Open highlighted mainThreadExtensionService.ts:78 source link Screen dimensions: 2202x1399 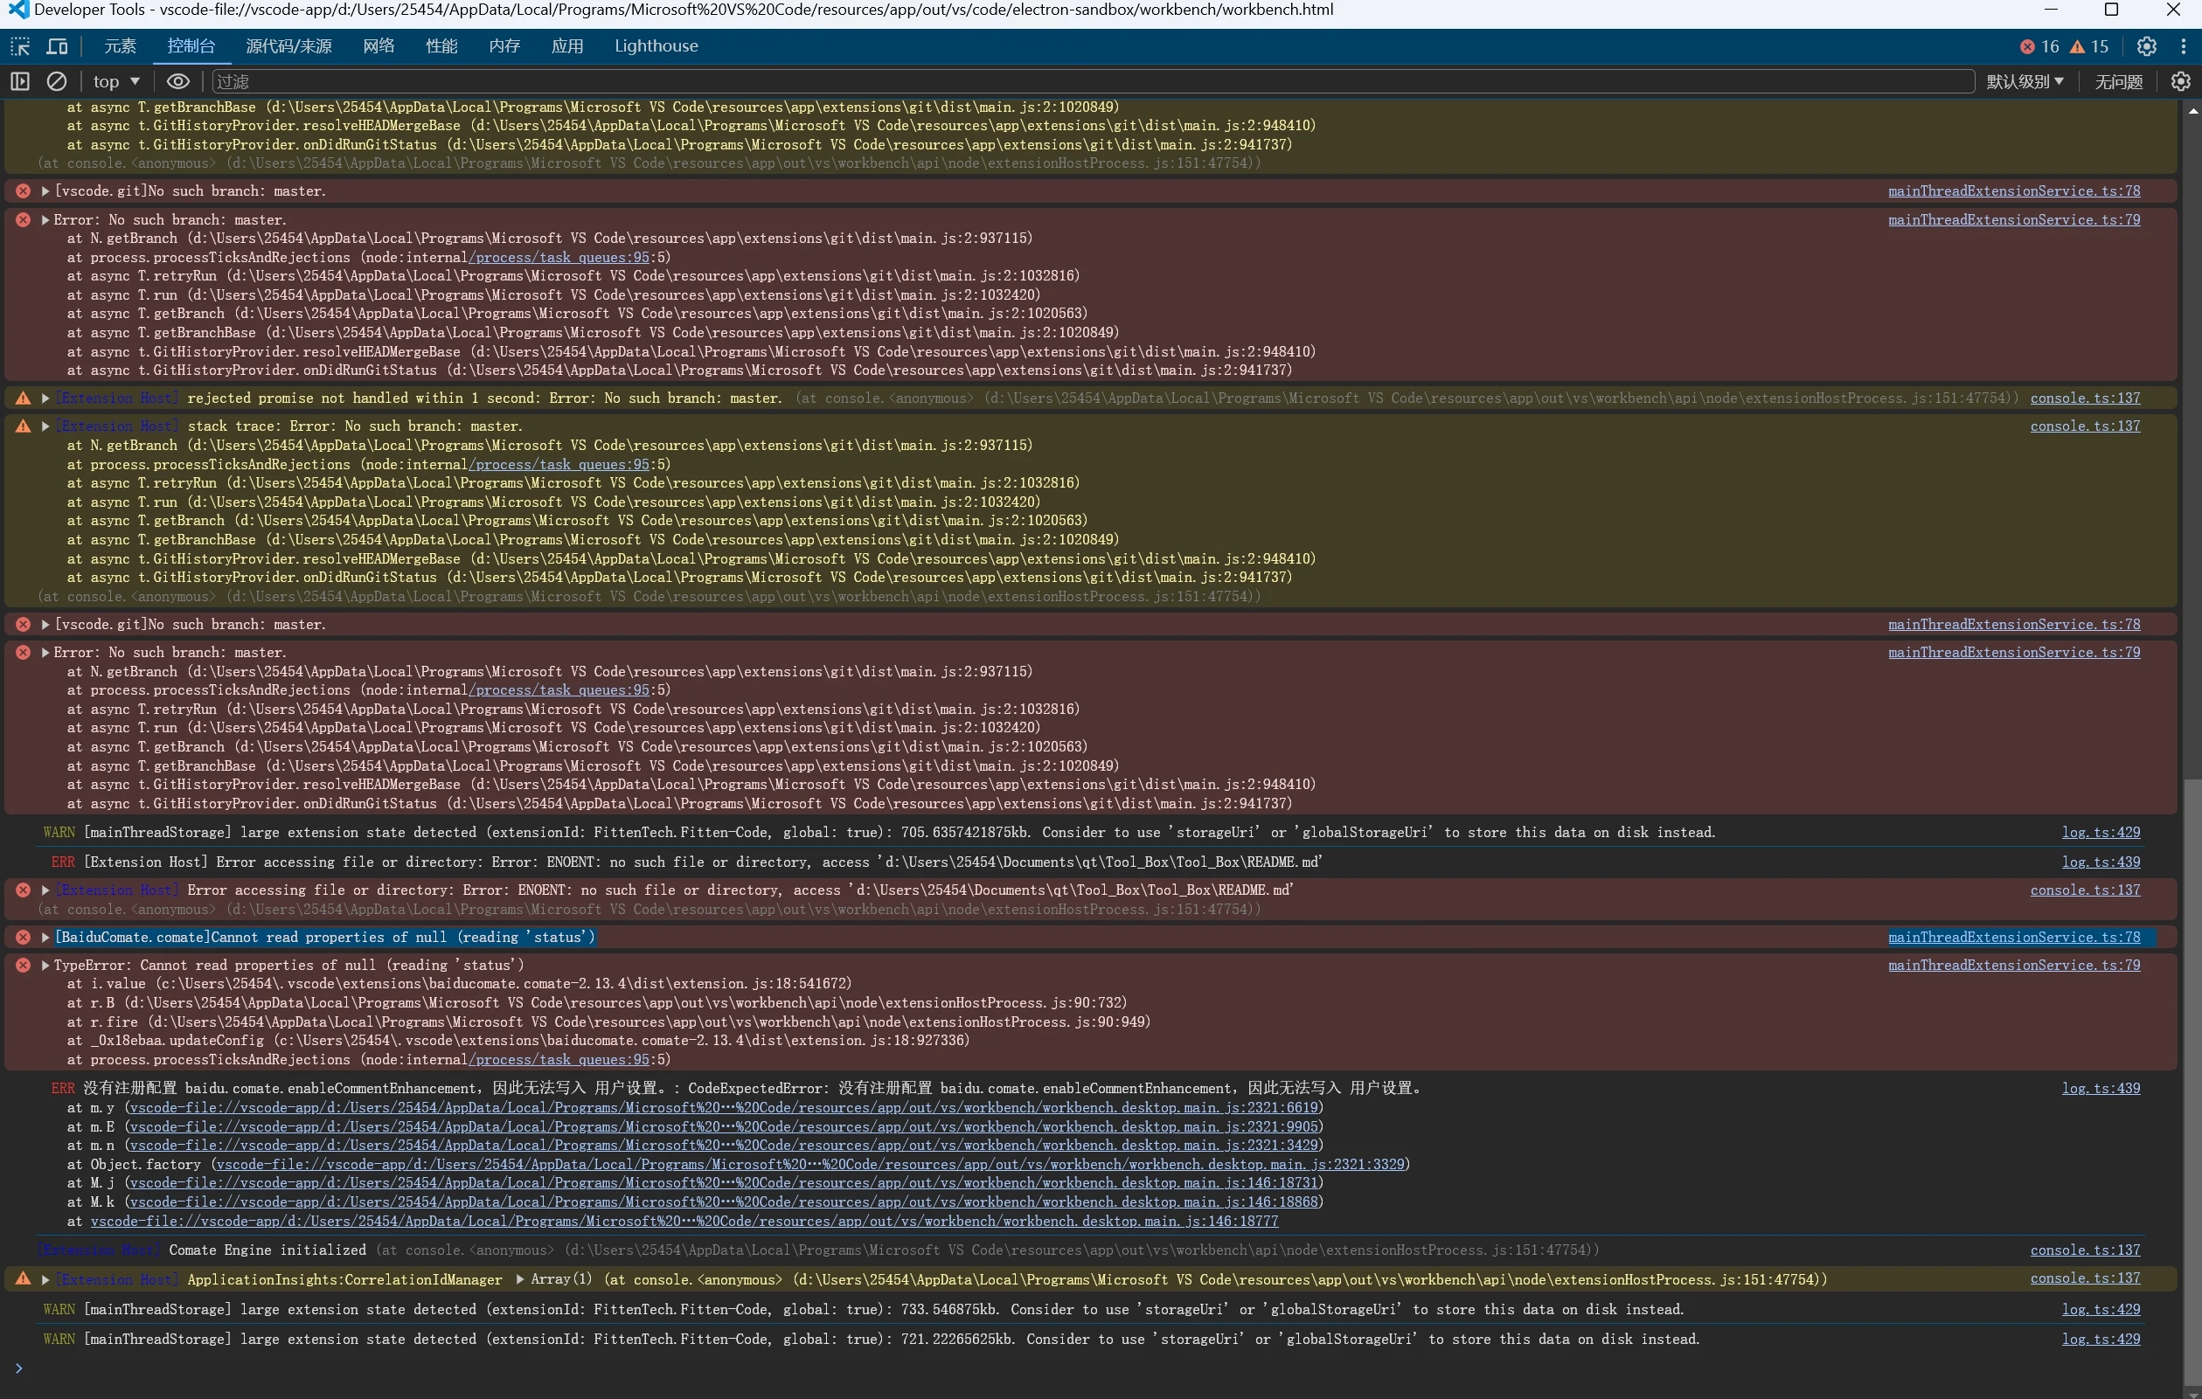pyautogui.click(x=2014, y=938)
